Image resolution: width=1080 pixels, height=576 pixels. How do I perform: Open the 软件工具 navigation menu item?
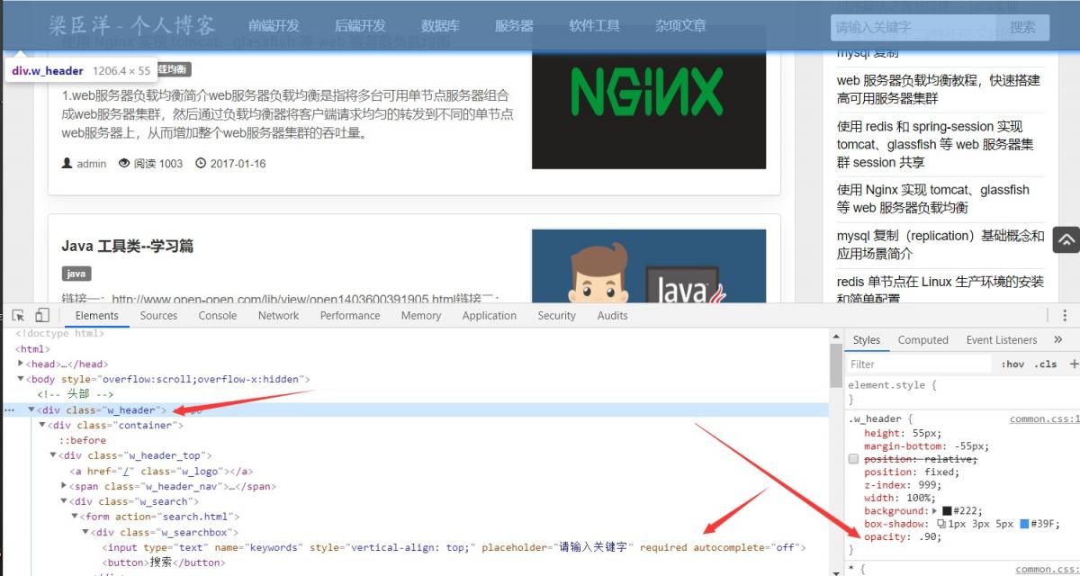pyautogui.click(x=594, y=26)
